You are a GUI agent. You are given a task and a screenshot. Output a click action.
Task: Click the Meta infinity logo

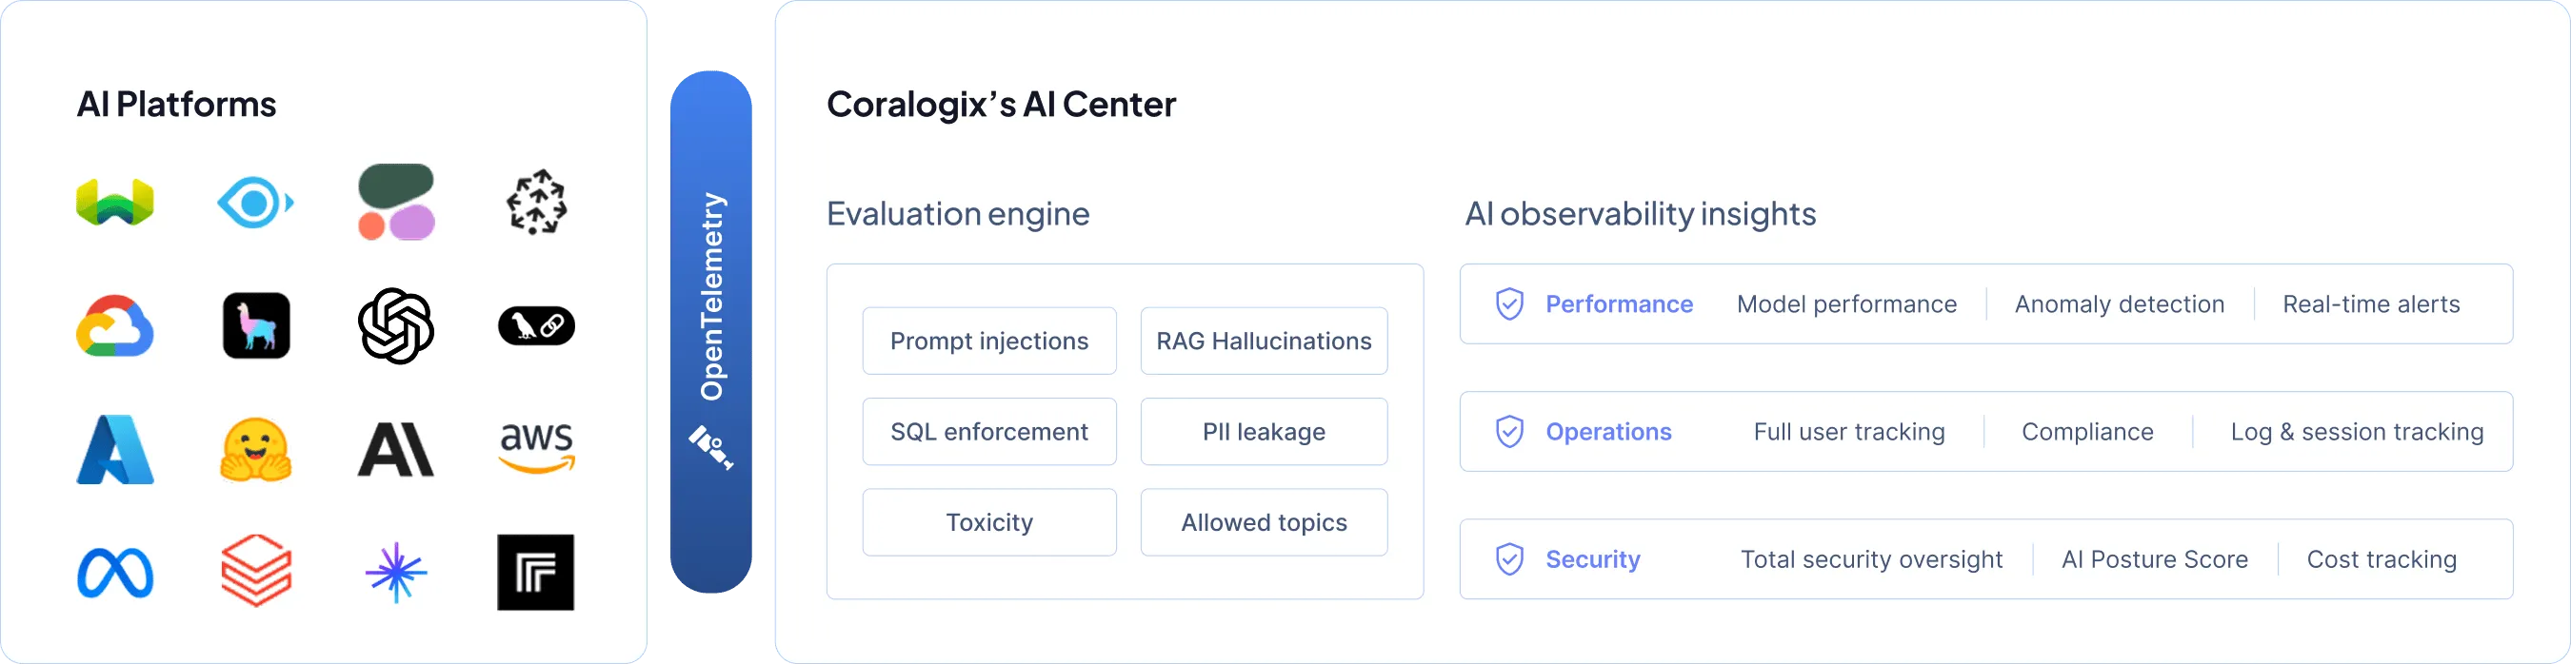(115, 574)
